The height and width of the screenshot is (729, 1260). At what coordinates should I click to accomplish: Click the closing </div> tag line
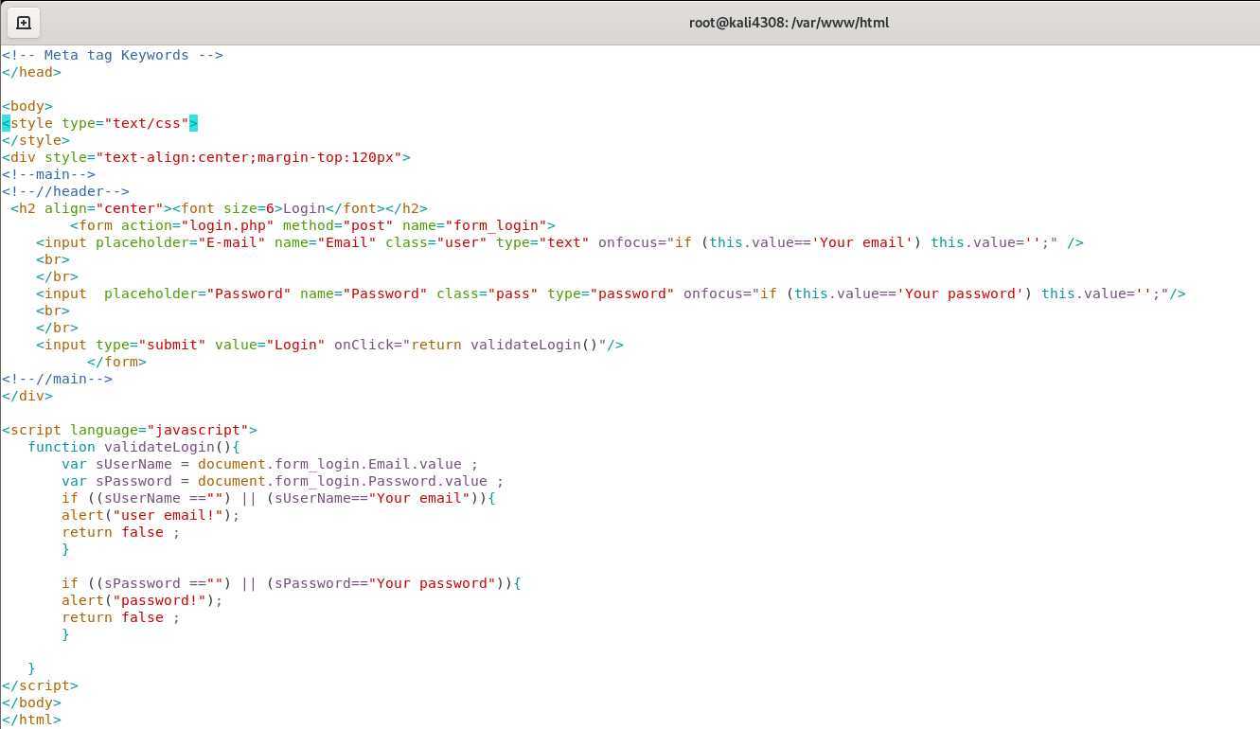click(x=27, y=396)
